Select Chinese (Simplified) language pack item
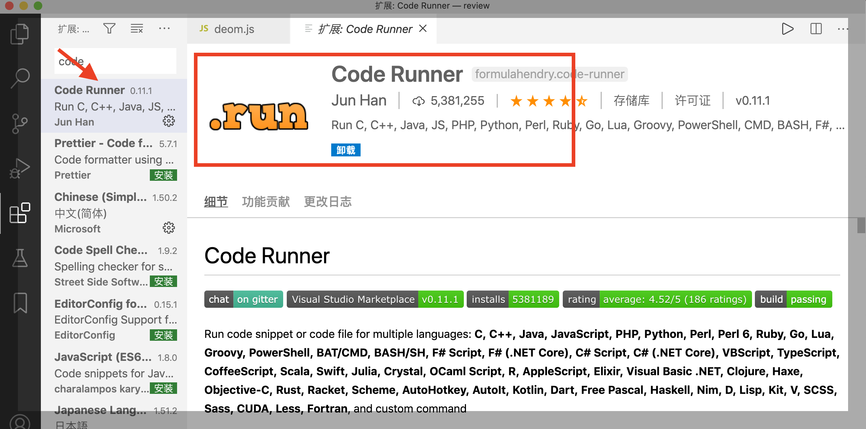This screenshot has height=429, width=866. point(114,213)
